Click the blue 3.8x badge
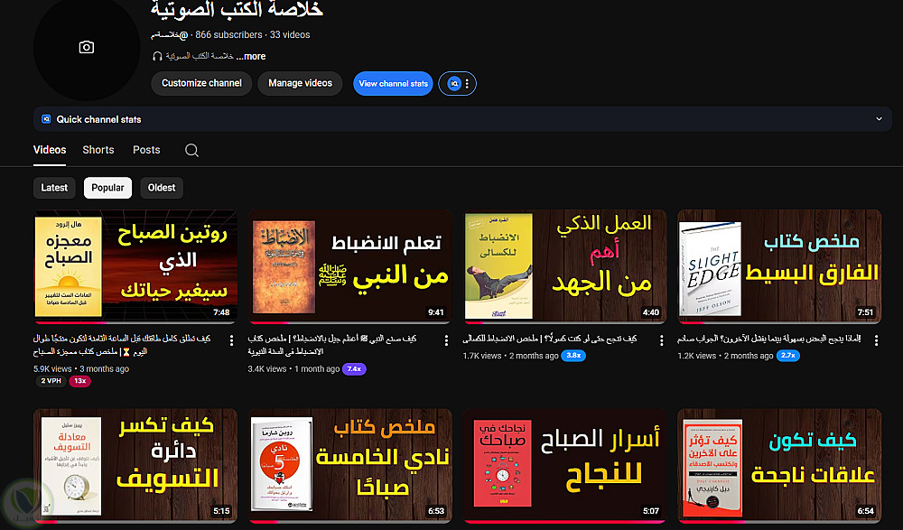This screenshot has height=530, width=903. click(x=573, y=356)
